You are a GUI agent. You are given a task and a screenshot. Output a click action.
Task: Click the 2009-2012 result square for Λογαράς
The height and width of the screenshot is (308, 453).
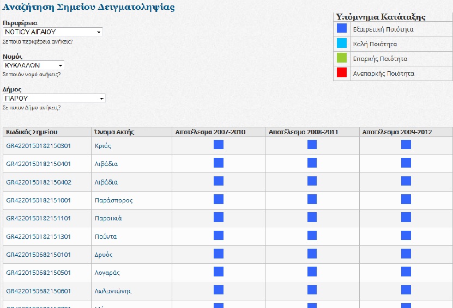point(406,272)
